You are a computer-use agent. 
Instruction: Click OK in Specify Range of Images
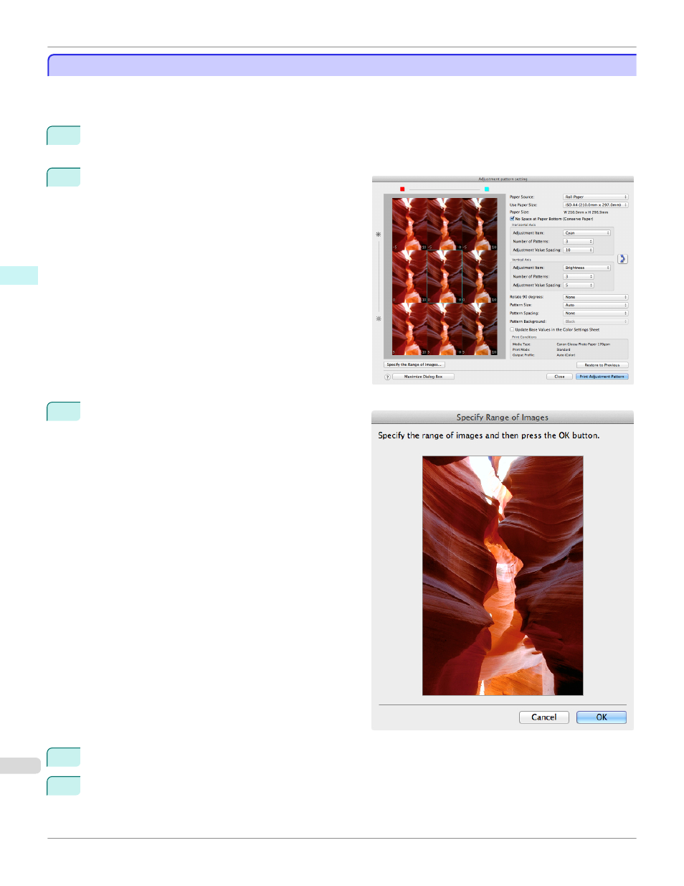pos(602,717)
